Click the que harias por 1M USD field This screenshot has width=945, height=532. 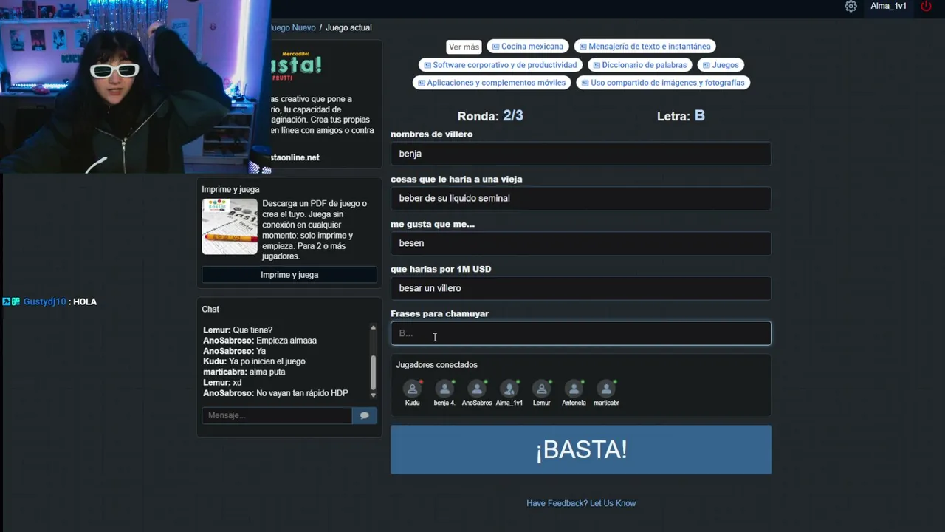pyautogui.click(x=581, y=288)
